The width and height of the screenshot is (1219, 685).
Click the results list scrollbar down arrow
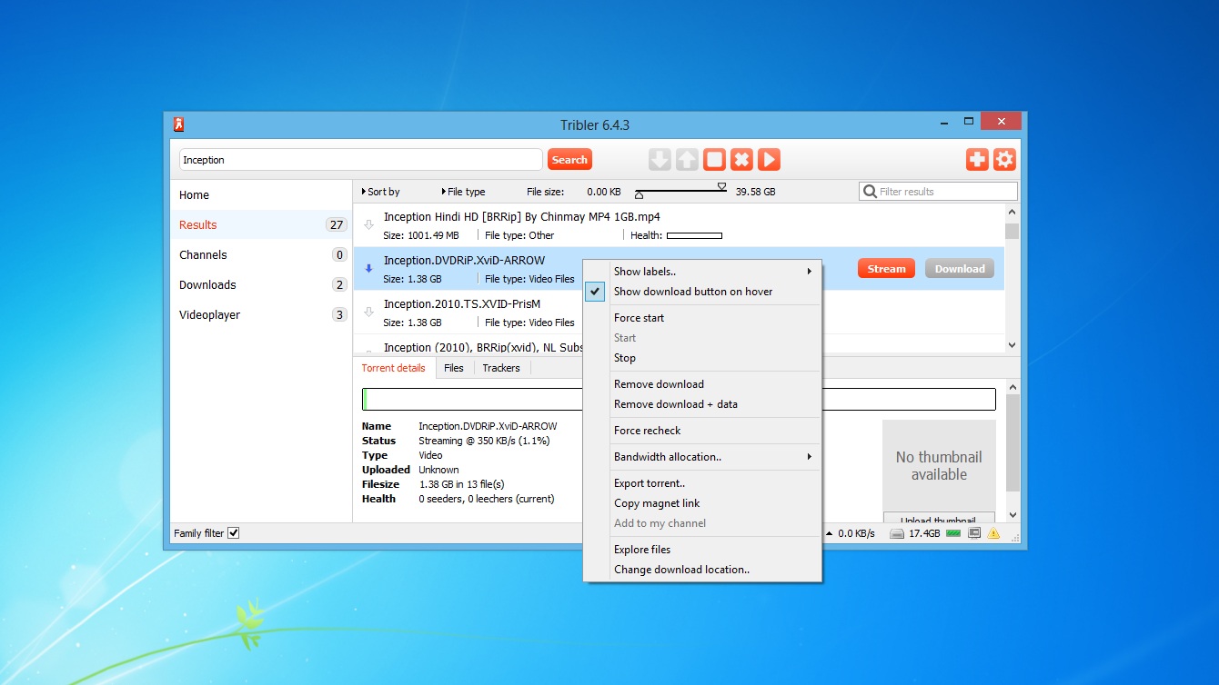[x=1012, y=345]
